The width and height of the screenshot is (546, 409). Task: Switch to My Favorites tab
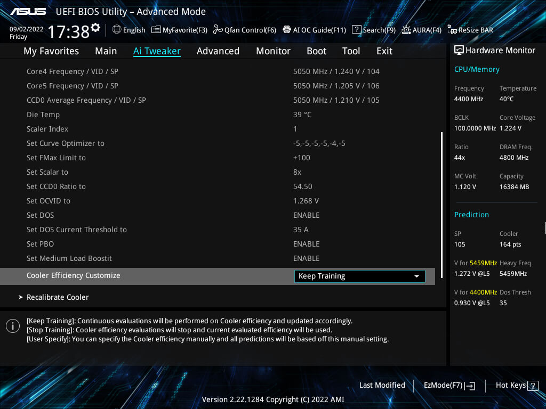(x=51, y=51)
